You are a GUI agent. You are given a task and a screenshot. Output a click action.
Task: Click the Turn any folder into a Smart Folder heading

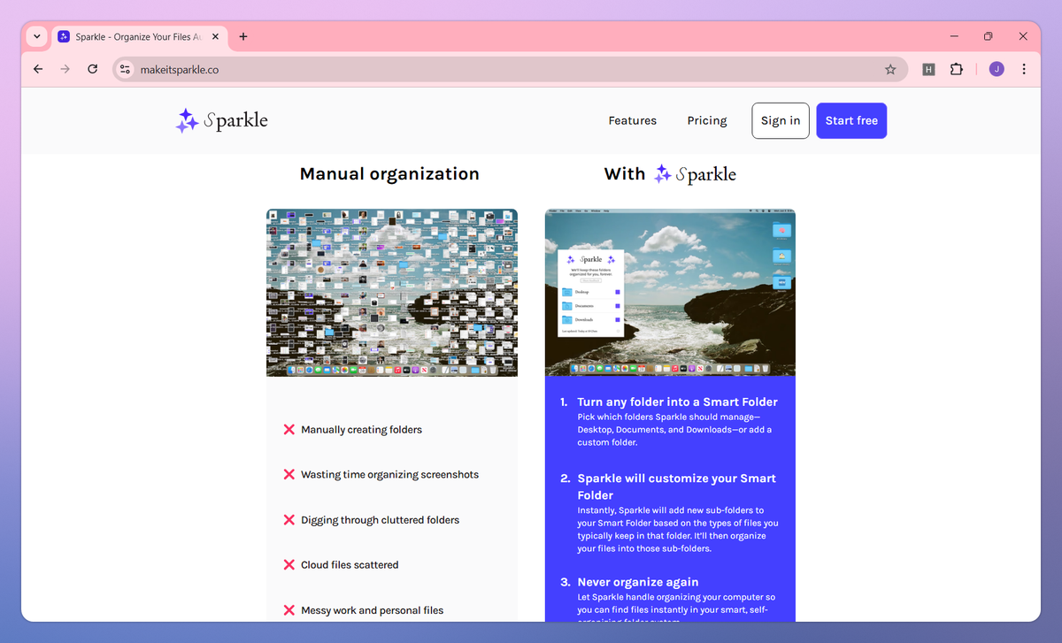pos(677,402)
